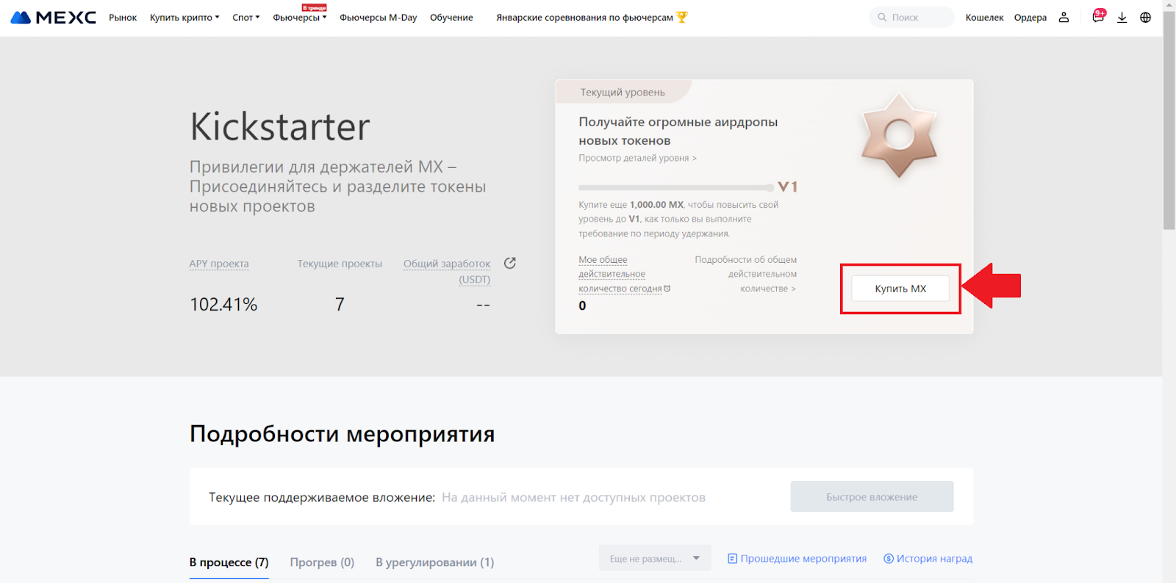
Task: Click the 'APY проекта' label
Action: (x=219, y=264)
